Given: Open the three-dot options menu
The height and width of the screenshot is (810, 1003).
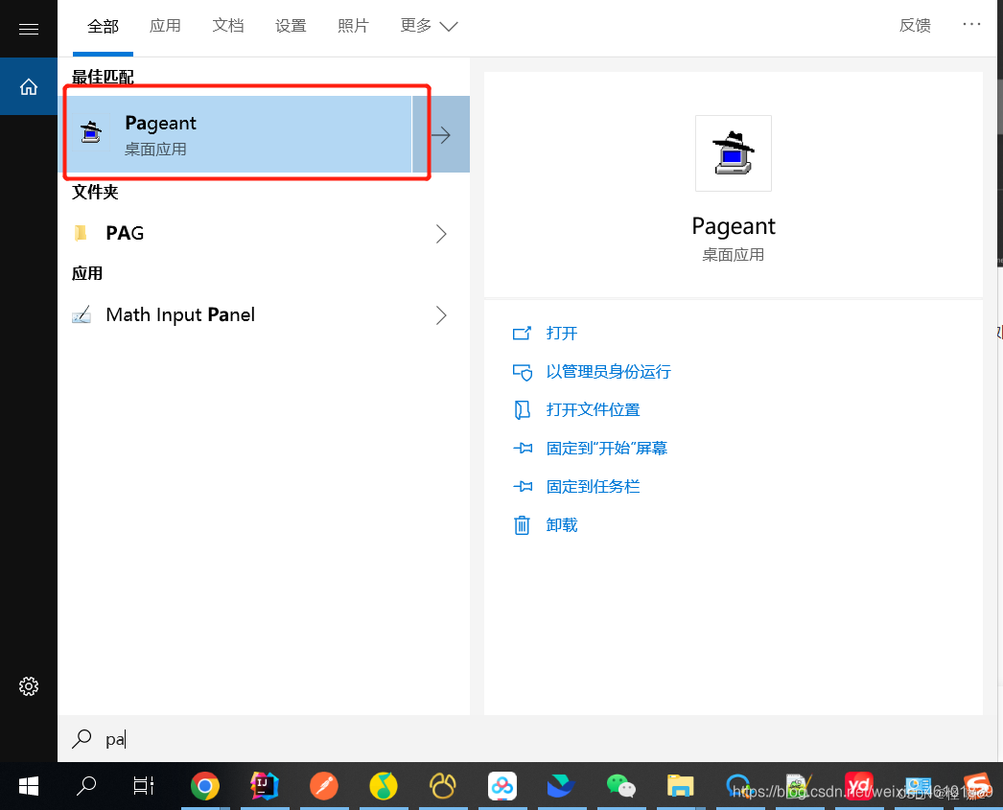Looking at the screenshot, I should pos(971,24).
